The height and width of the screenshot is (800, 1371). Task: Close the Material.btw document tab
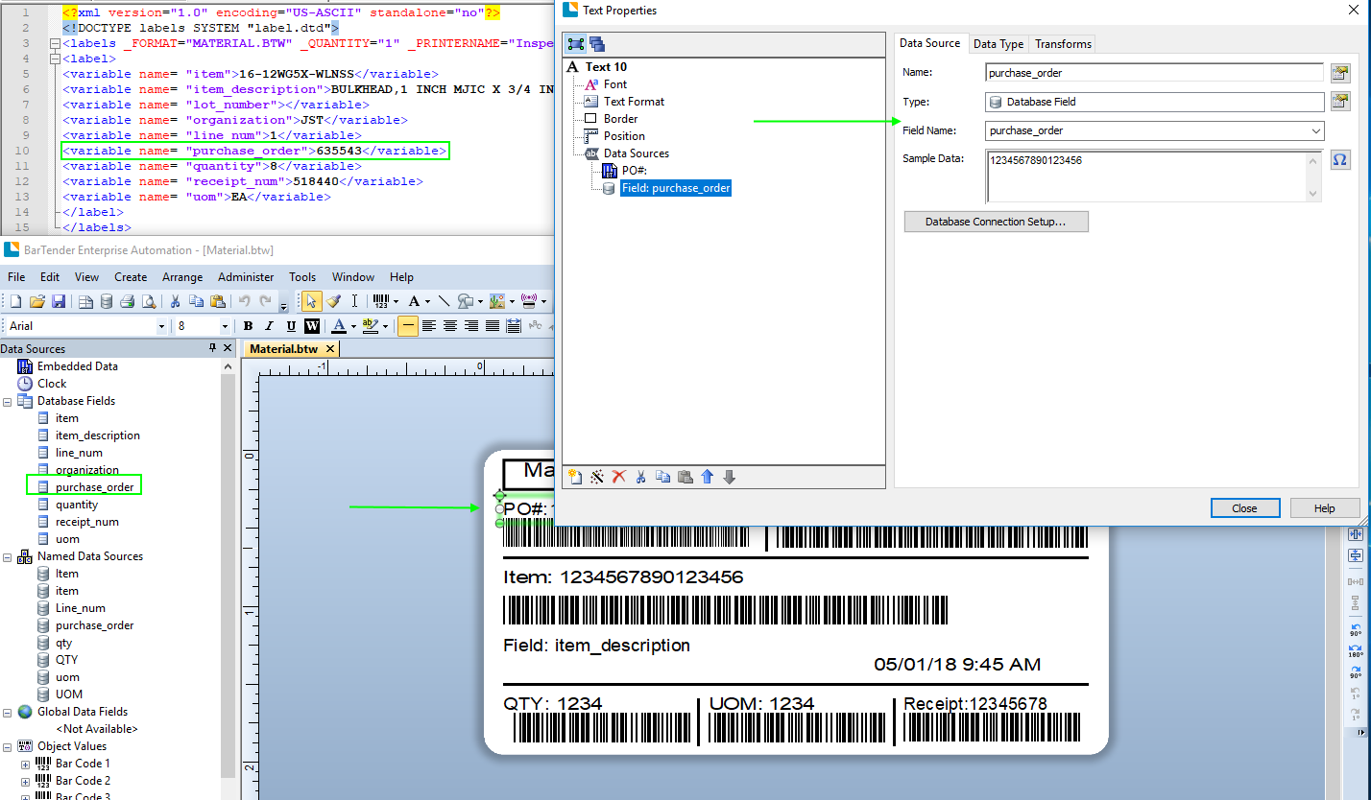[x=329, y=349]
